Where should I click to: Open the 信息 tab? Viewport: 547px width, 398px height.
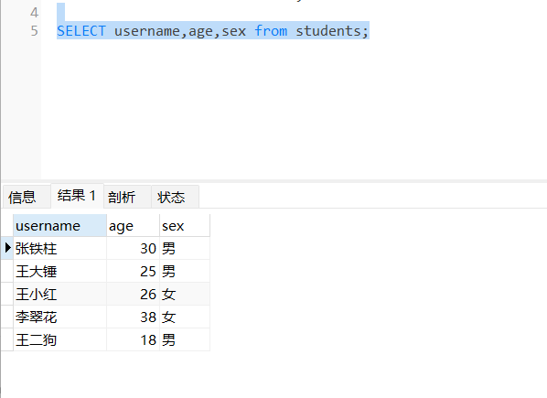(x=27, y=197)
